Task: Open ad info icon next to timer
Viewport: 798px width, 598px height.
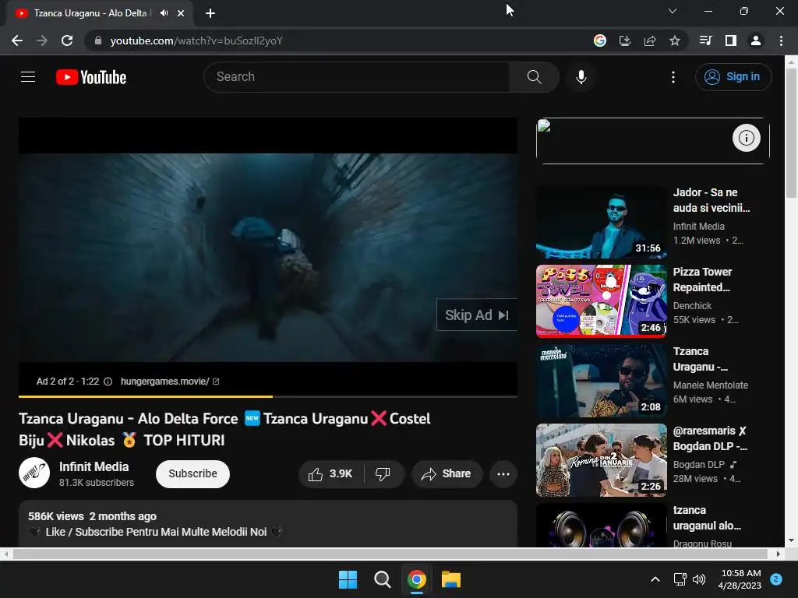Action: point(108,382)
